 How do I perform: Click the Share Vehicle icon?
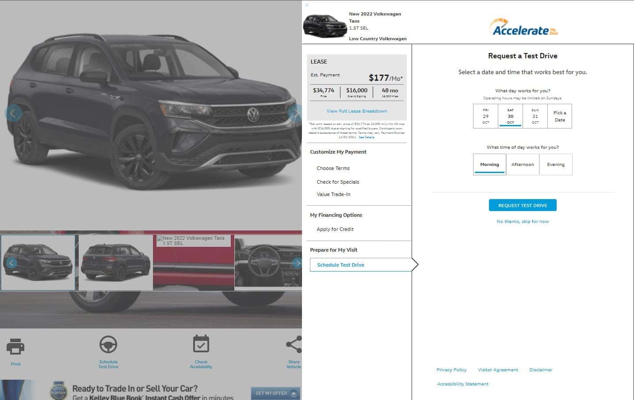tap(294, 344)
